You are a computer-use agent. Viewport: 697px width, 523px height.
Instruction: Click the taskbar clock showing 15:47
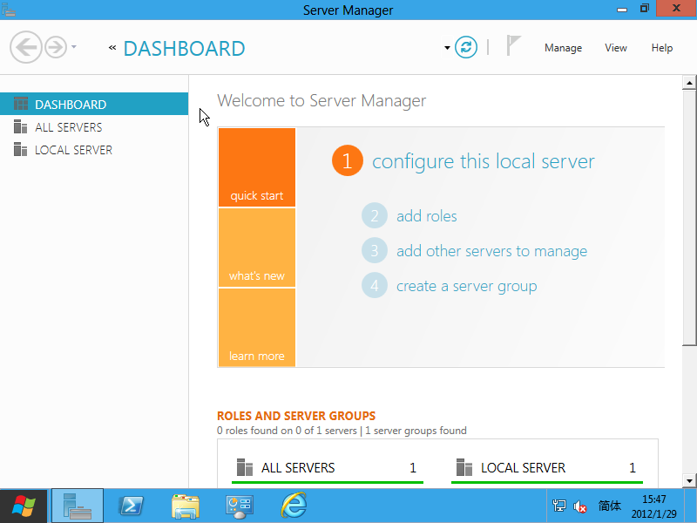click(654, 506)
